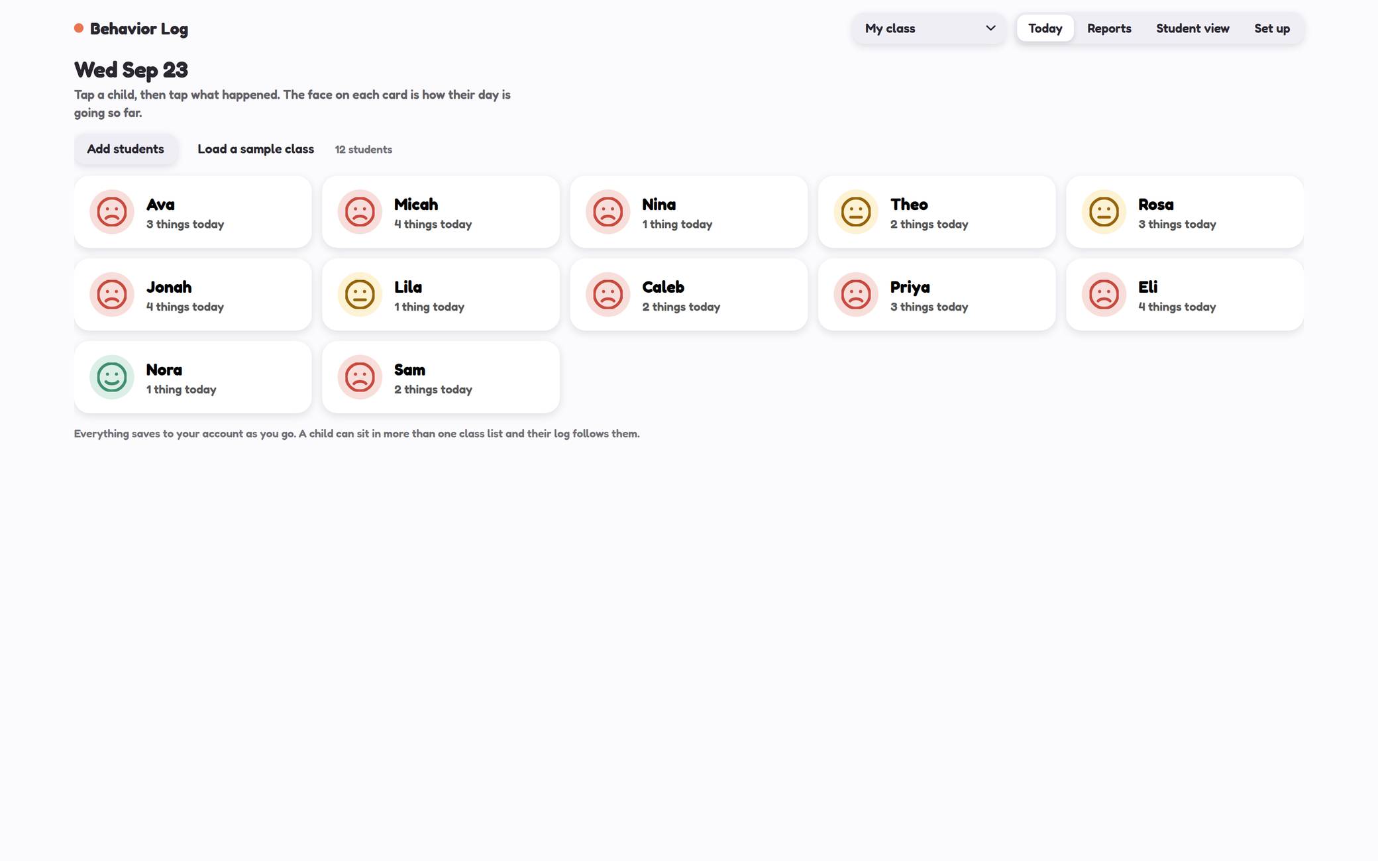Select the name Priya
Screen dimensions: 1378x861
(910, 287)
